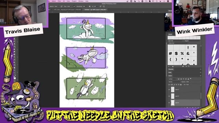Image resolution: width=219 pixels, height=123 pixels.
Task: Select the ampersand & glyph
Action: tap(188, 53)
